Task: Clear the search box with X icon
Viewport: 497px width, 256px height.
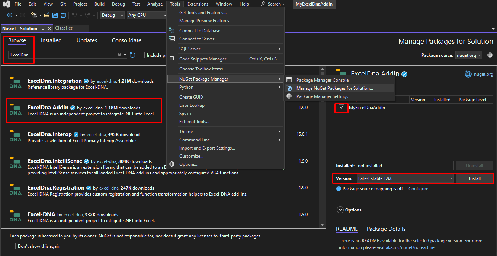Action: (x=119, y=55)
